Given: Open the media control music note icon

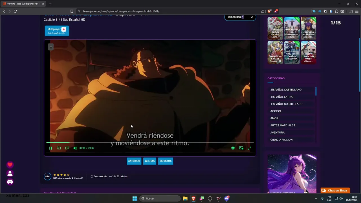Looking at the screenshot, I should [x=351, y=11].
